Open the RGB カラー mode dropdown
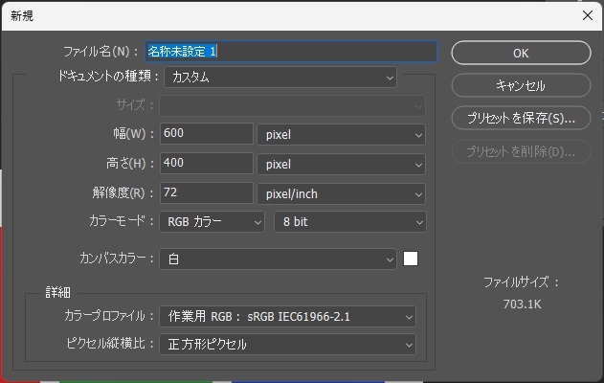604x383 pixels. pos(213,222)
